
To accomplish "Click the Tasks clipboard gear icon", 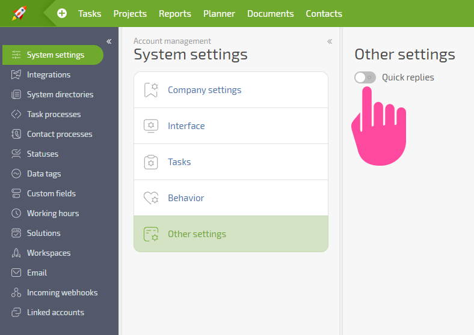I will (x=151, y=162).
